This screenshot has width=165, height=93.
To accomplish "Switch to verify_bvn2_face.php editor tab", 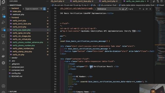I will [82, 1].
